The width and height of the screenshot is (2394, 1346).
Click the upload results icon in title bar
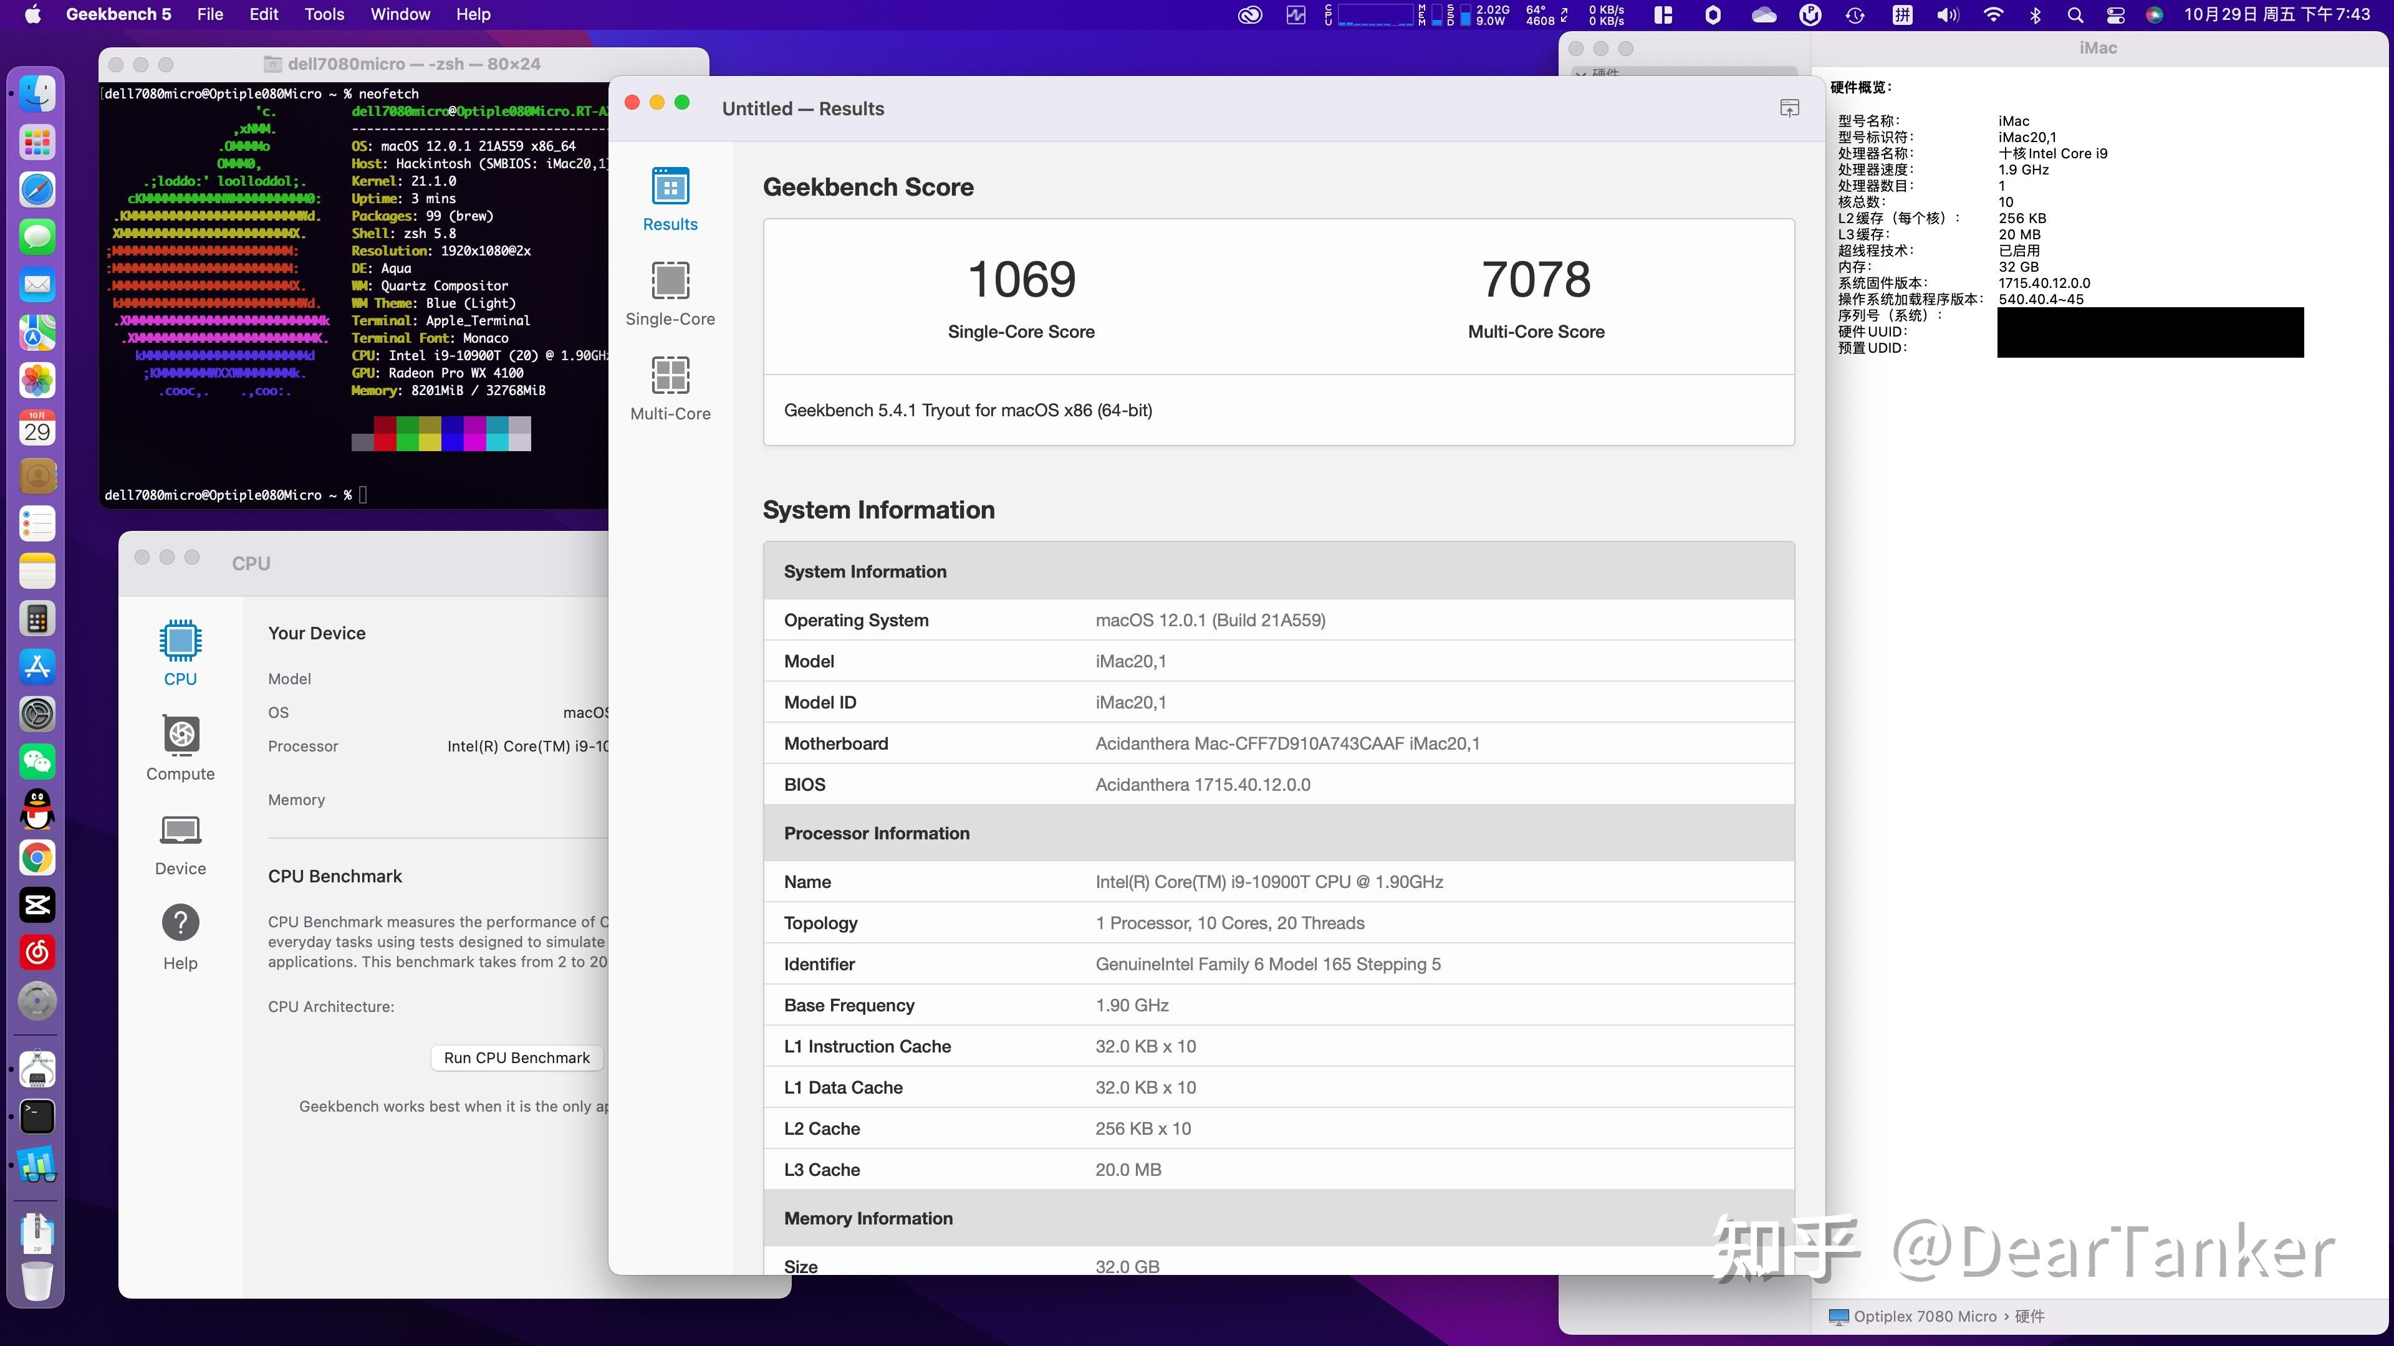pyautogui.click(x=1789, y=108)
